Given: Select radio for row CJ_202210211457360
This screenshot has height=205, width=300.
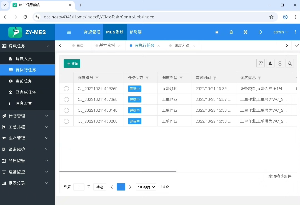Looking at the screenshot, I should 66,99.
